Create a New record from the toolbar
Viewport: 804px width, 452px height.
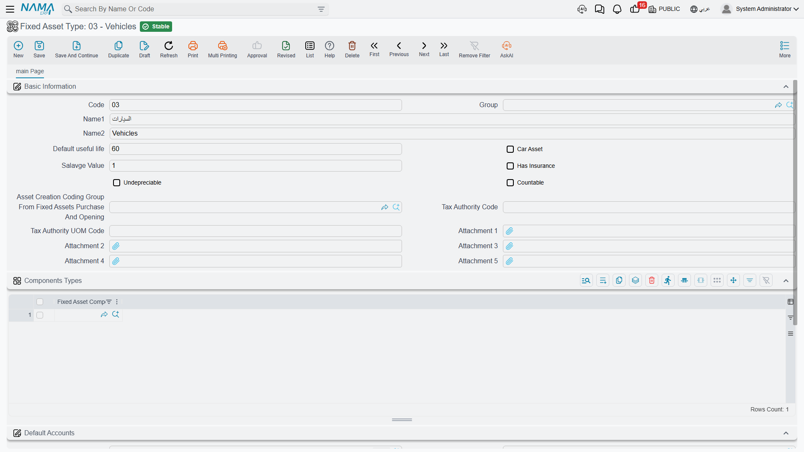18,49
